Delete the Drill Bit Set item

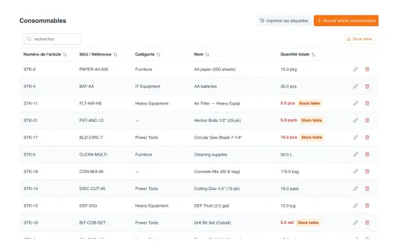click(x=367, y=223)
